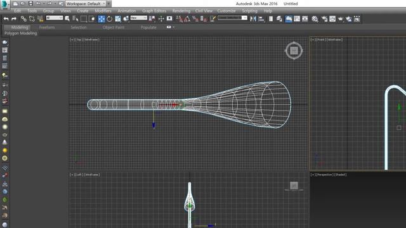The height and width of the screenshot is (228, 406).
Task: Open the Customize menu
Action: click(x=226, y=11)
